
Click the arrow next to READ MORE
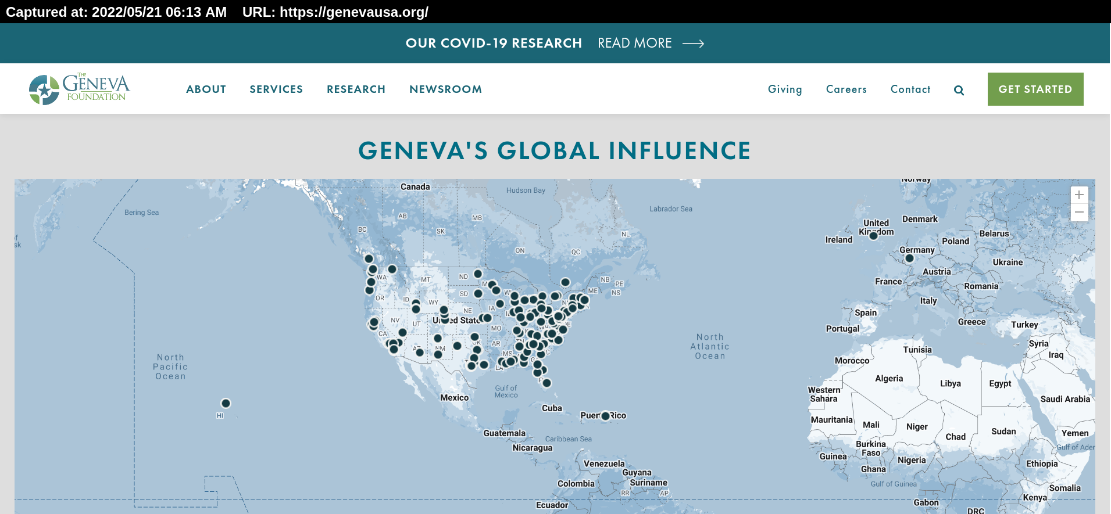693,44
